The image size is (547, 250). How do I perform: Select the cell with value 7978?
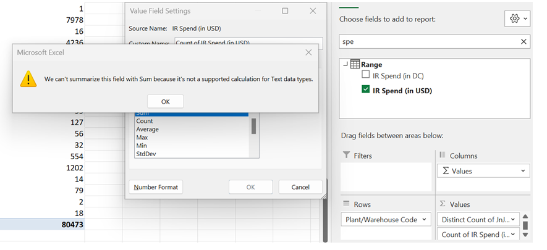[42, 20]
